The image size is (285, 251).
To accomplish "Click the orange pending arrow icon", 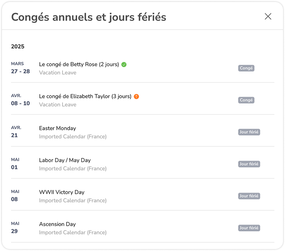I will pos(136,97).
